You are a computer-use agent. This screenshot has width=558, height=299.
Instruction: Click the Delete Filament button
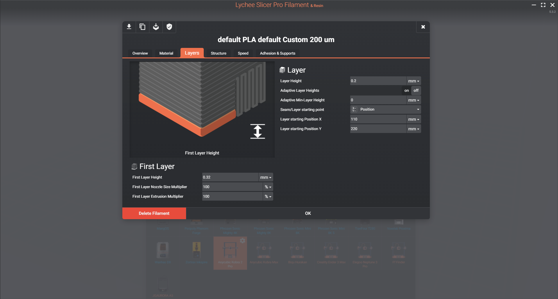(154, 213)
